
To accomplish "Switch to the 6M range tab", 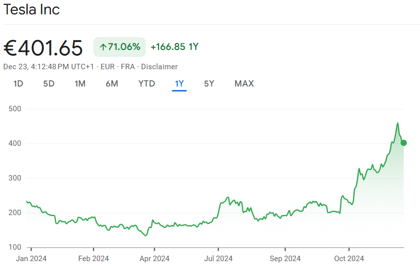I will tap(112, 84).
